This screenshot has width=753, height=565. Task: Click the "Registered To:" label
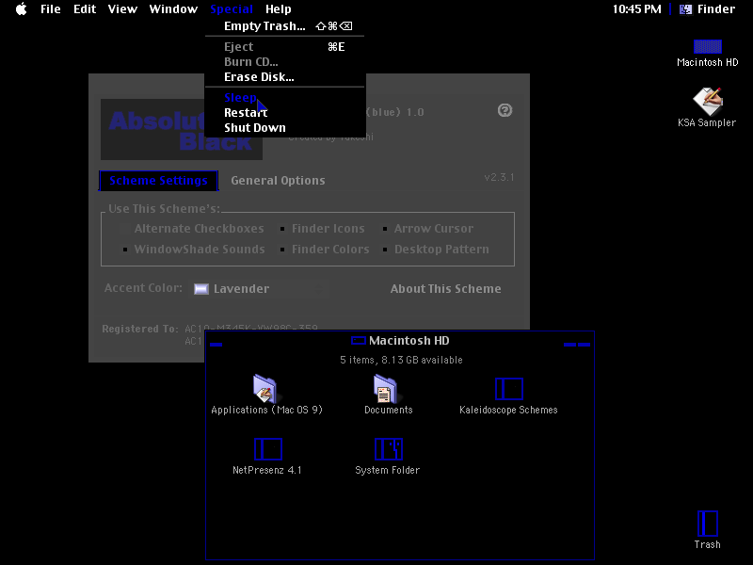click(140, 329)
